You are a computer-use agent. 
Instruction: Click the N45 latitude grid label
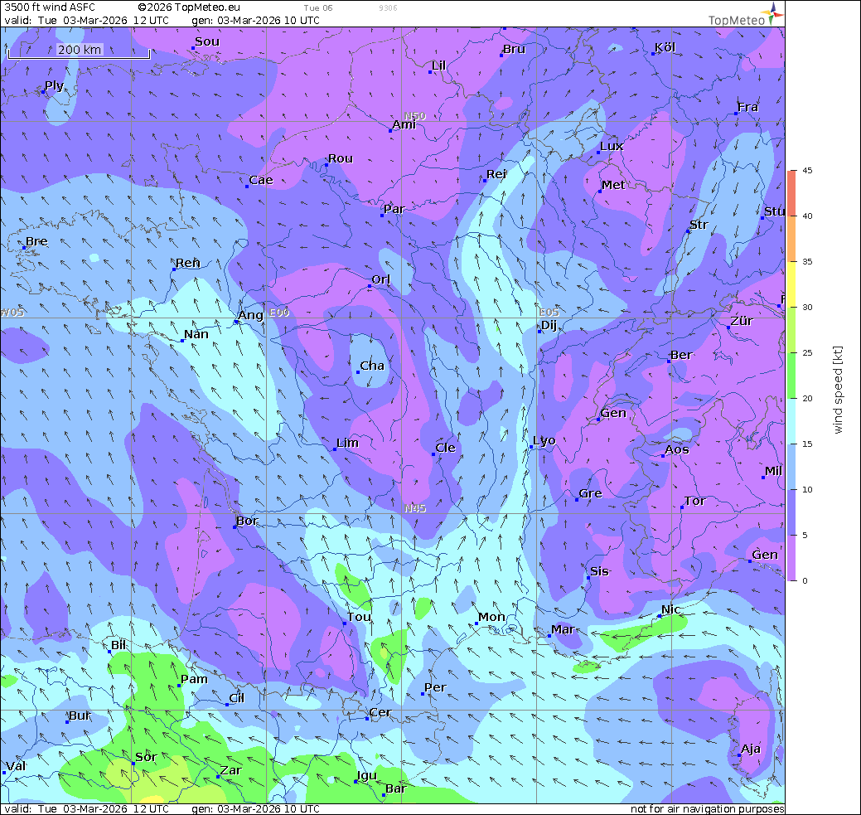[415, 508]
